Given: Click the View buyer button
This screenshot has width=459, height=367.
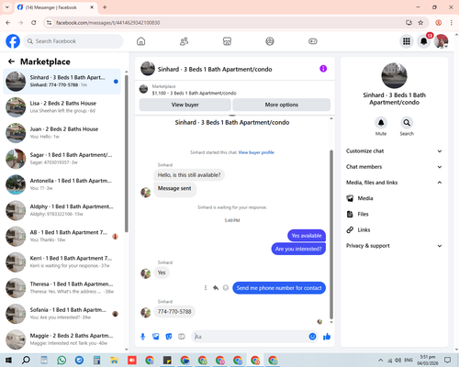Looking at the screenshot, I should 185,105.
